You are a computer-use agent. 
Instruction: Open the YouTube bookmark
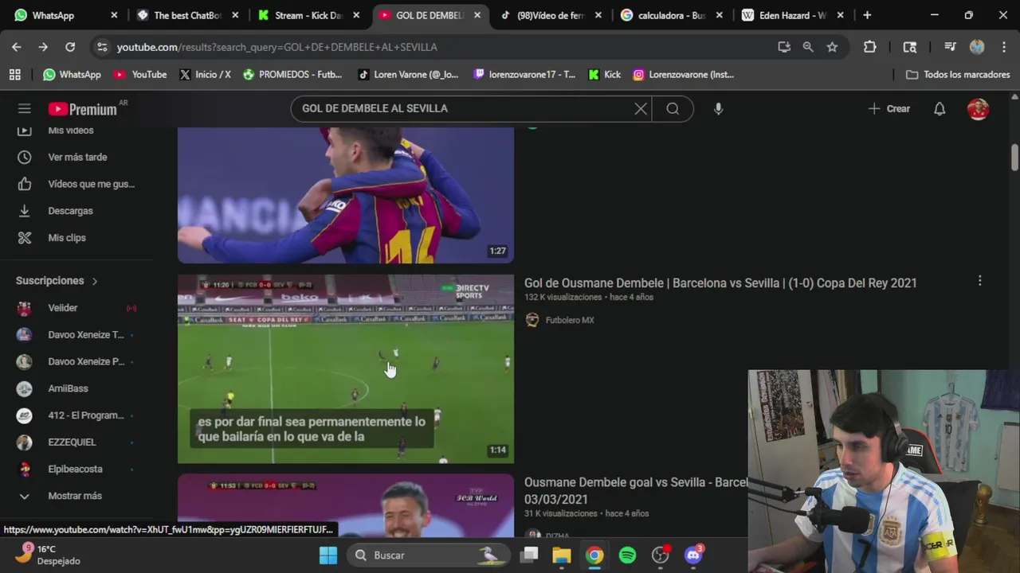pyautogui.click(x=140, y=75)
